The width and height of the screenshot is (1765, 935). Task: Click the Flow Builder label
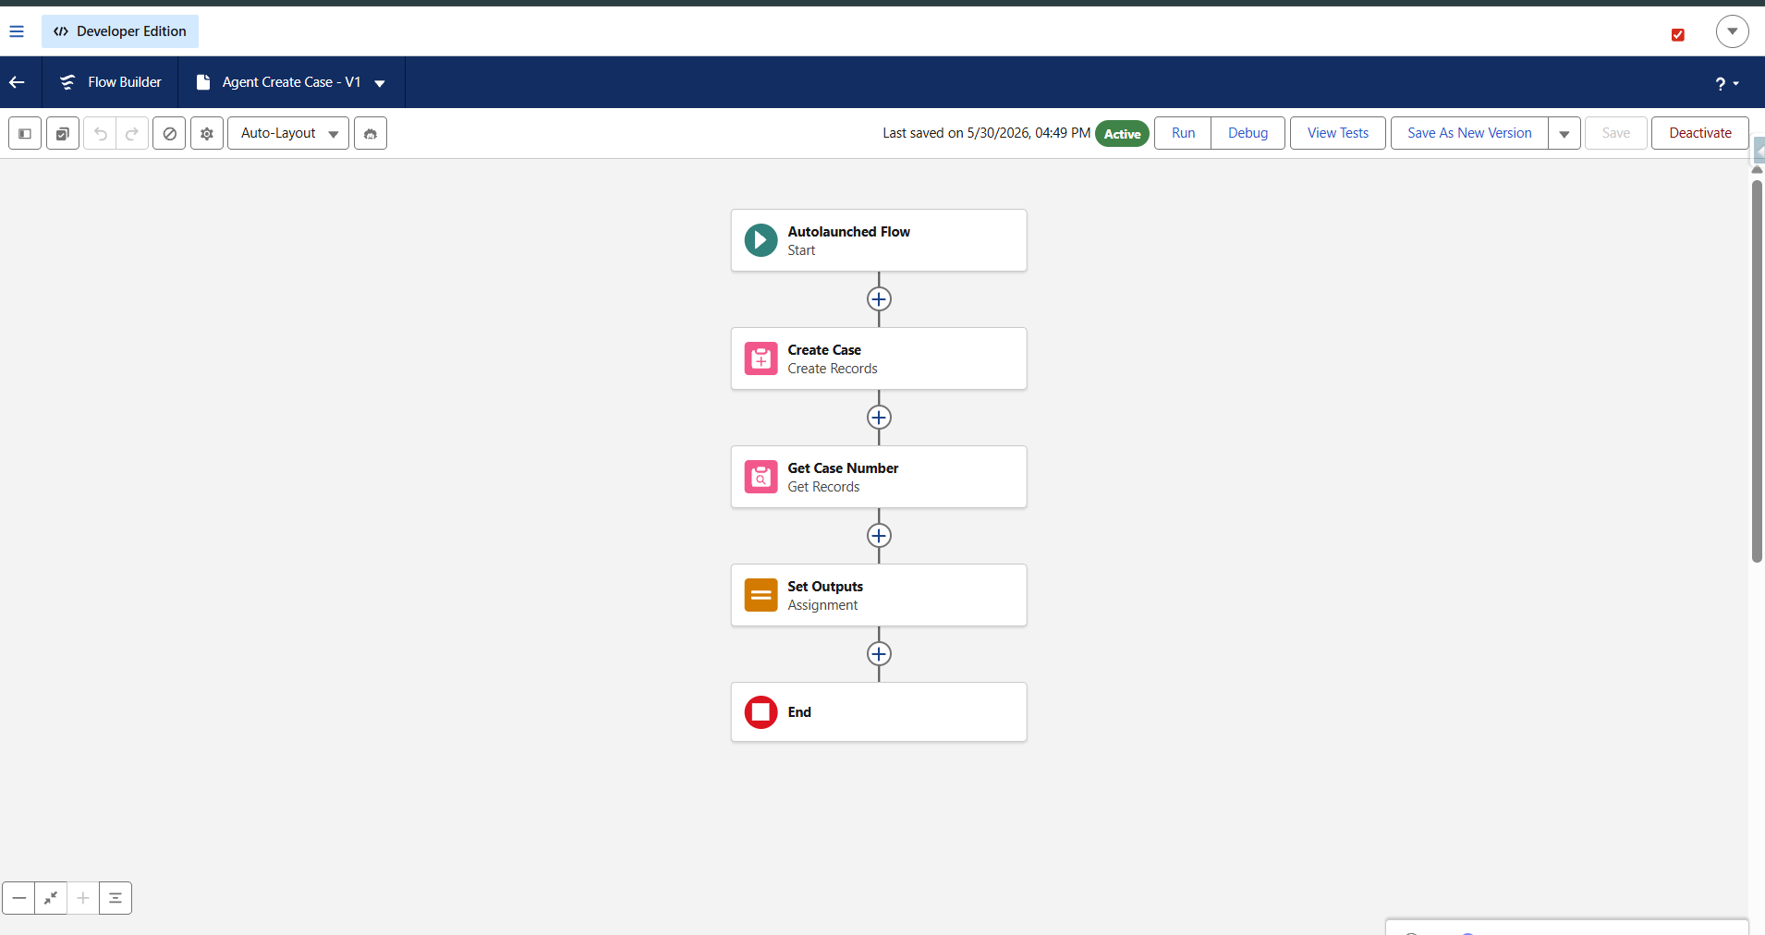click(125, 82)
